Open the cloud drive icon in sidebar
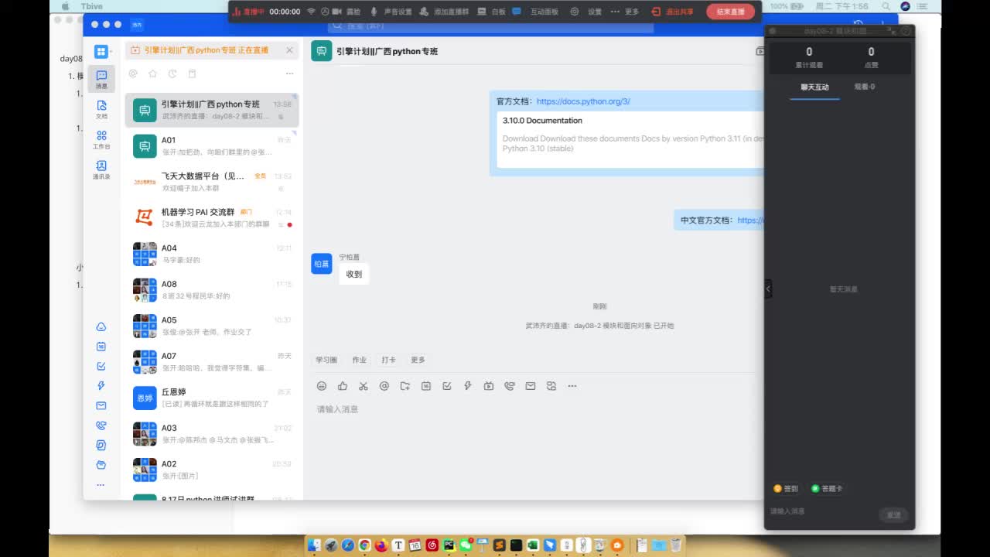The width and height of the screenshot is (990, 557). (x=101, y=326)
